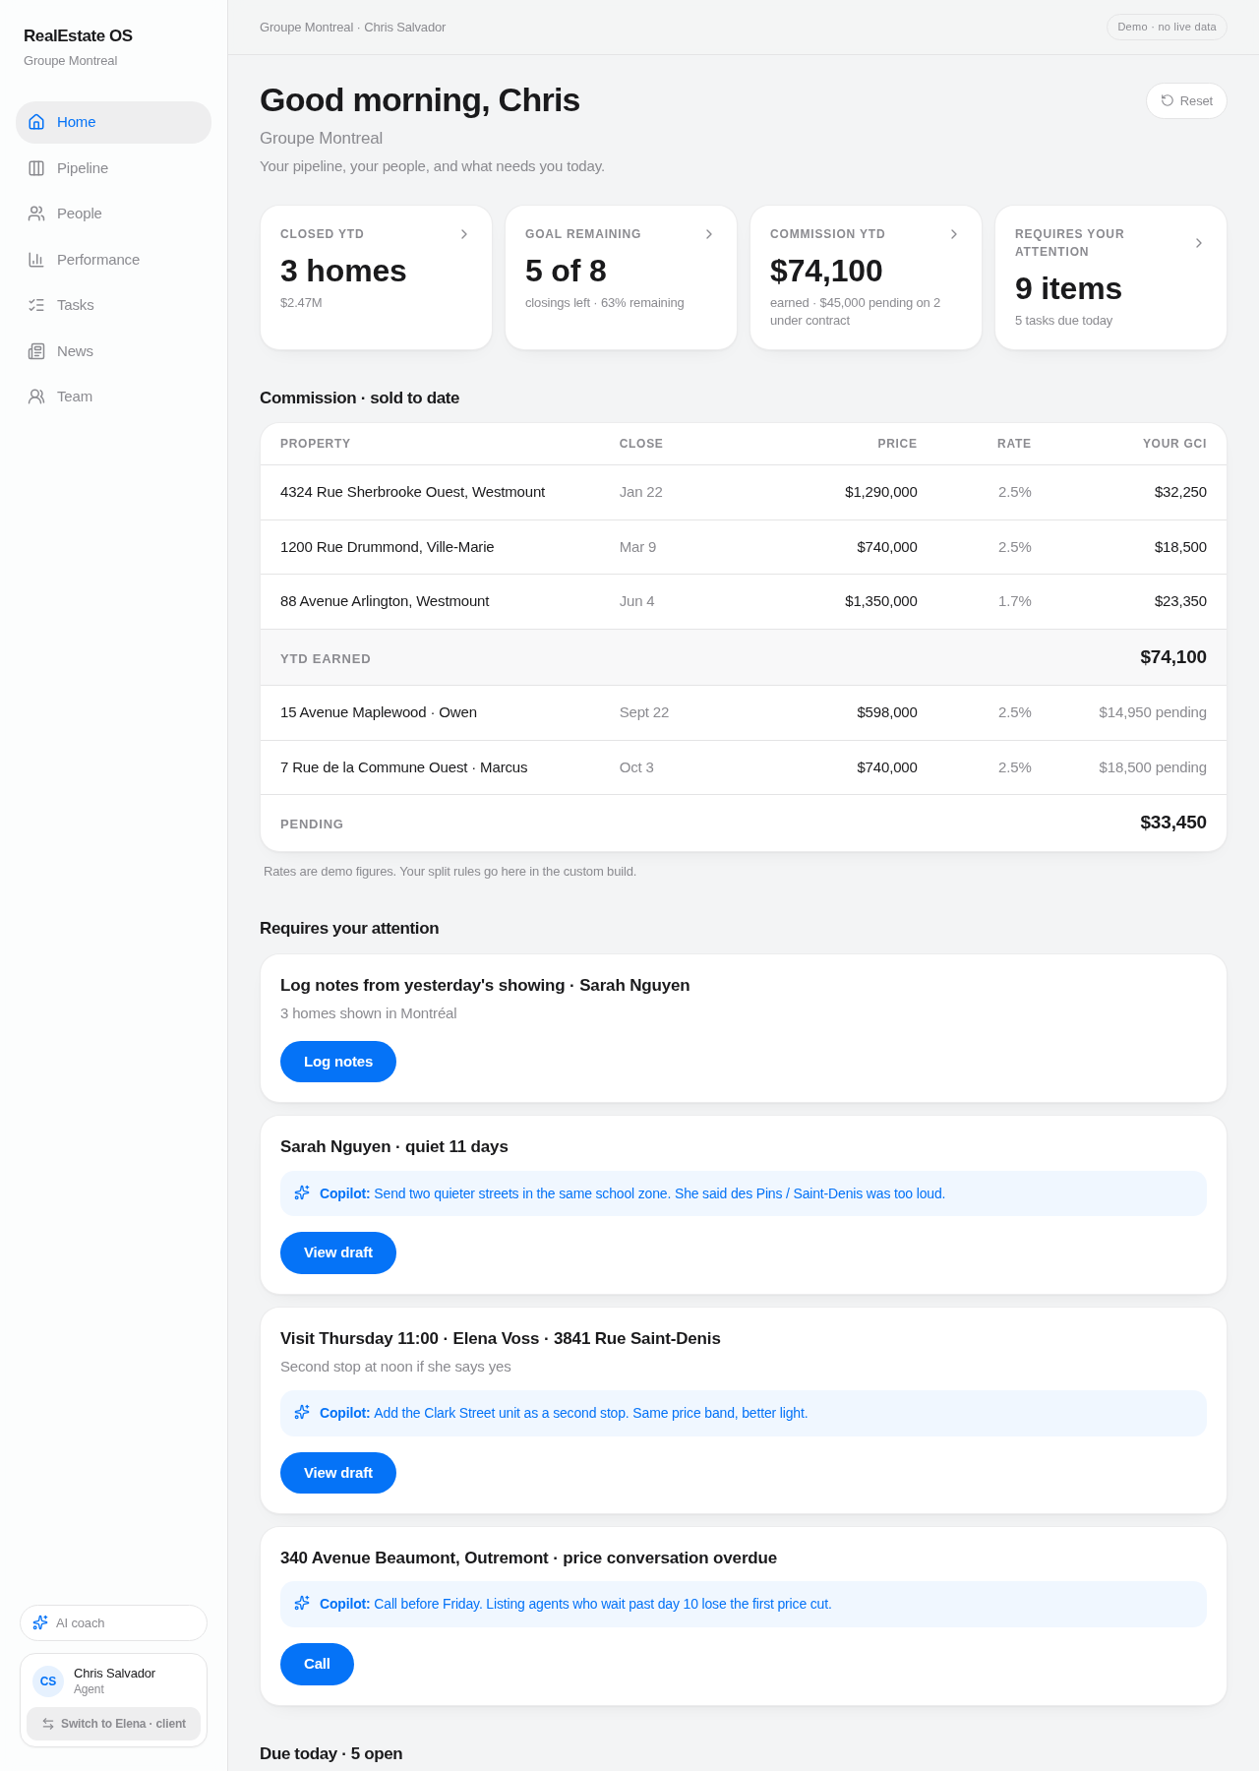Click the Tasks checklist icon
Viewport: 1259px width, 1771px height.
click(x=36, y=305)
